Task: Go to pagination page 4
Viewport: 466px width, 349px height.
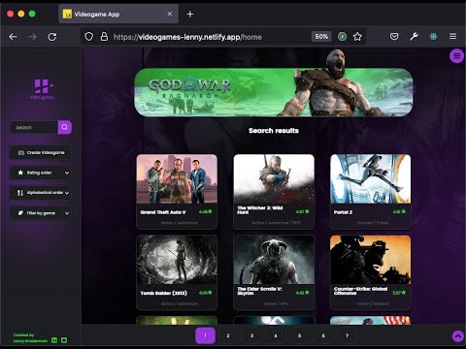Action: (x=276, y=335)
